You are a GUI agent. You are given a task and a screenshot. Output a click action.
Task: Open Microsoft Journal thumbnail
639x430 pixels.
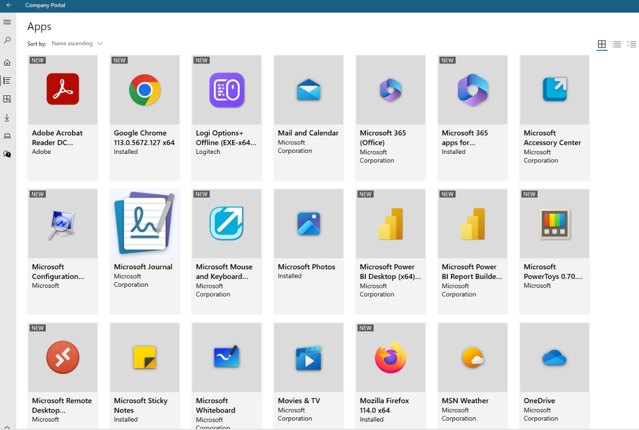[x=145, y=224]
